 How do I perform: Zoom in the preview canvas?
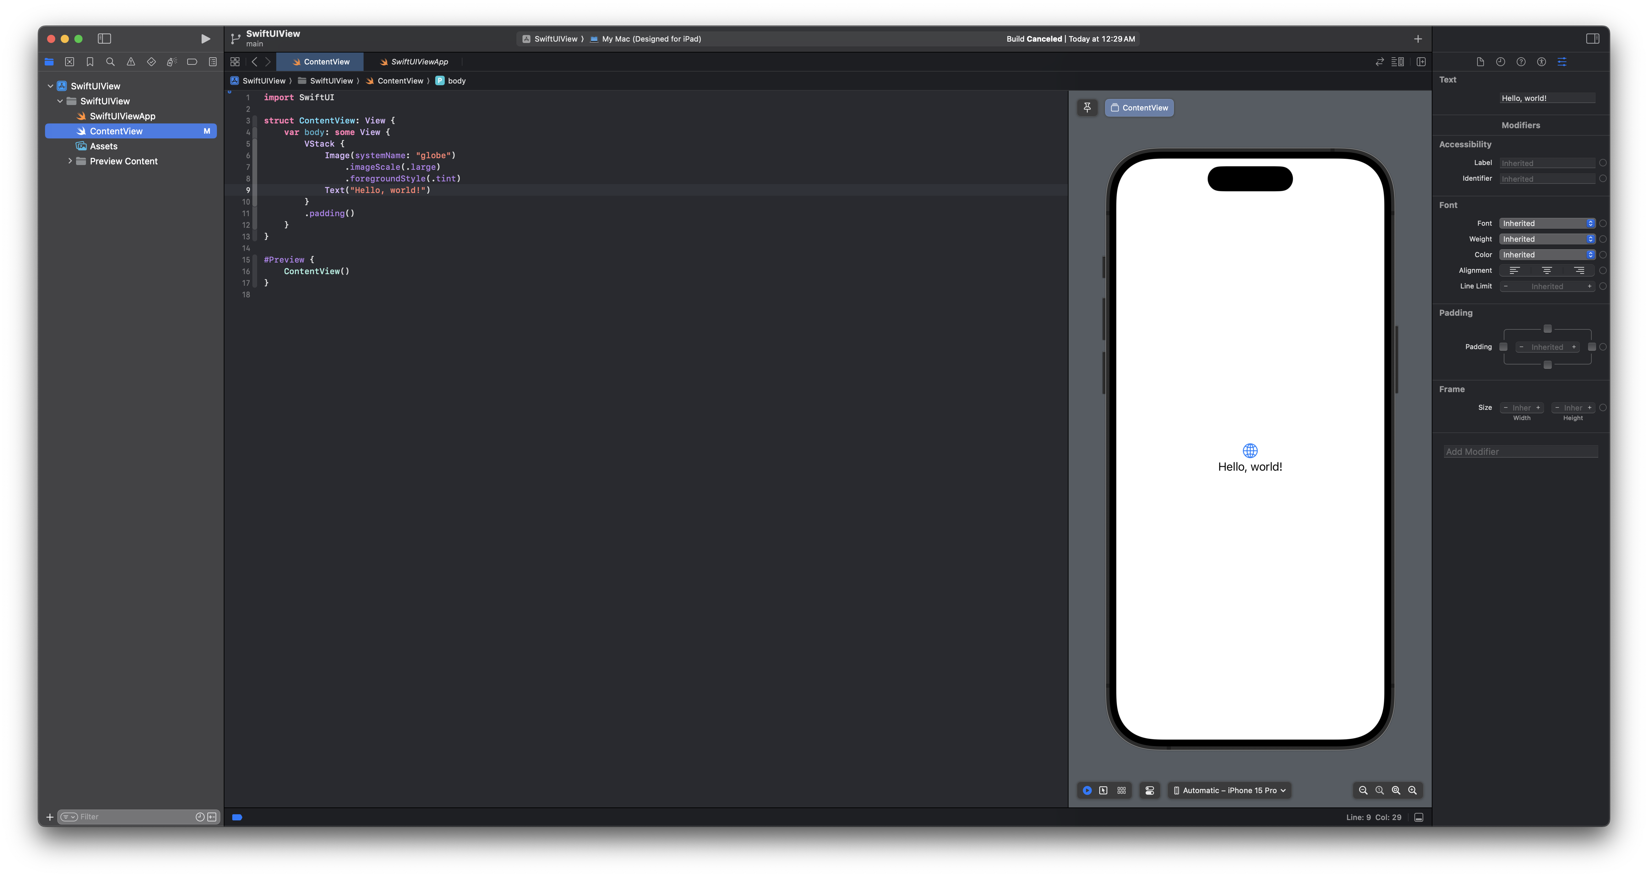[1412, 790]
